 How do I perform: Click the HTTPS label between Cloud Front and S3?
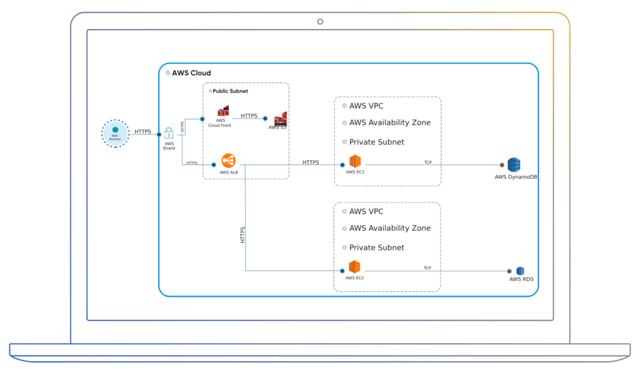(x=249, y=116)
